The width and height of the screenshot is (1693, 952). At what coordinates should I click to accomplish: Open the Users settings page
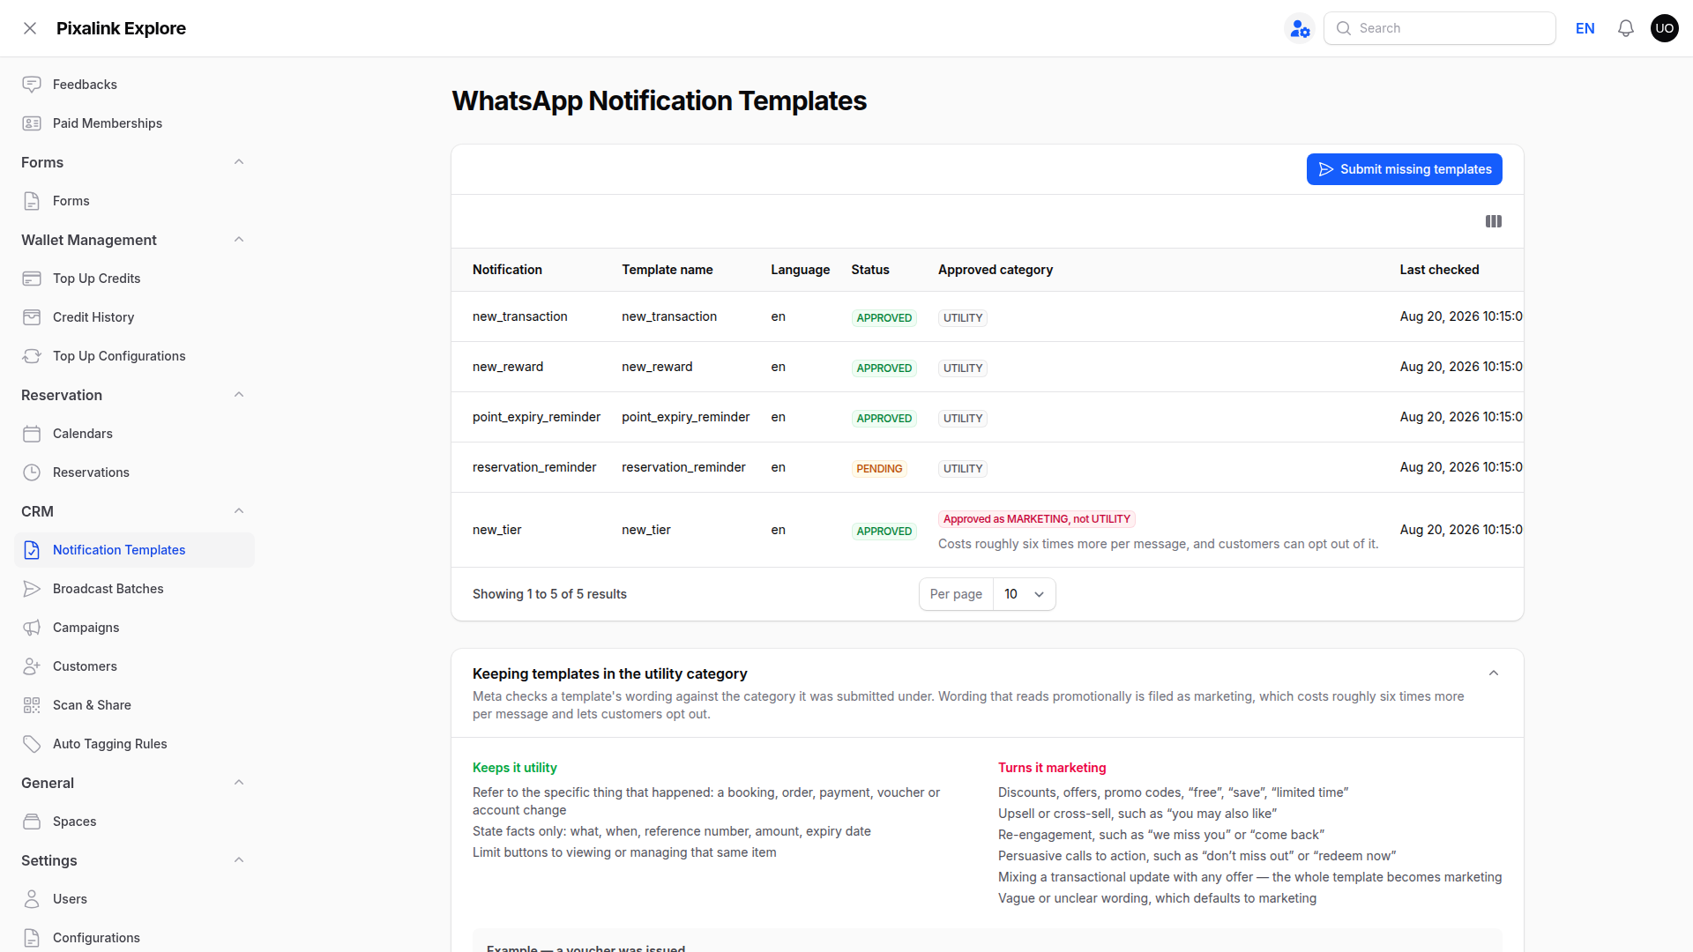pyautogui.click(x=134, y=899)
